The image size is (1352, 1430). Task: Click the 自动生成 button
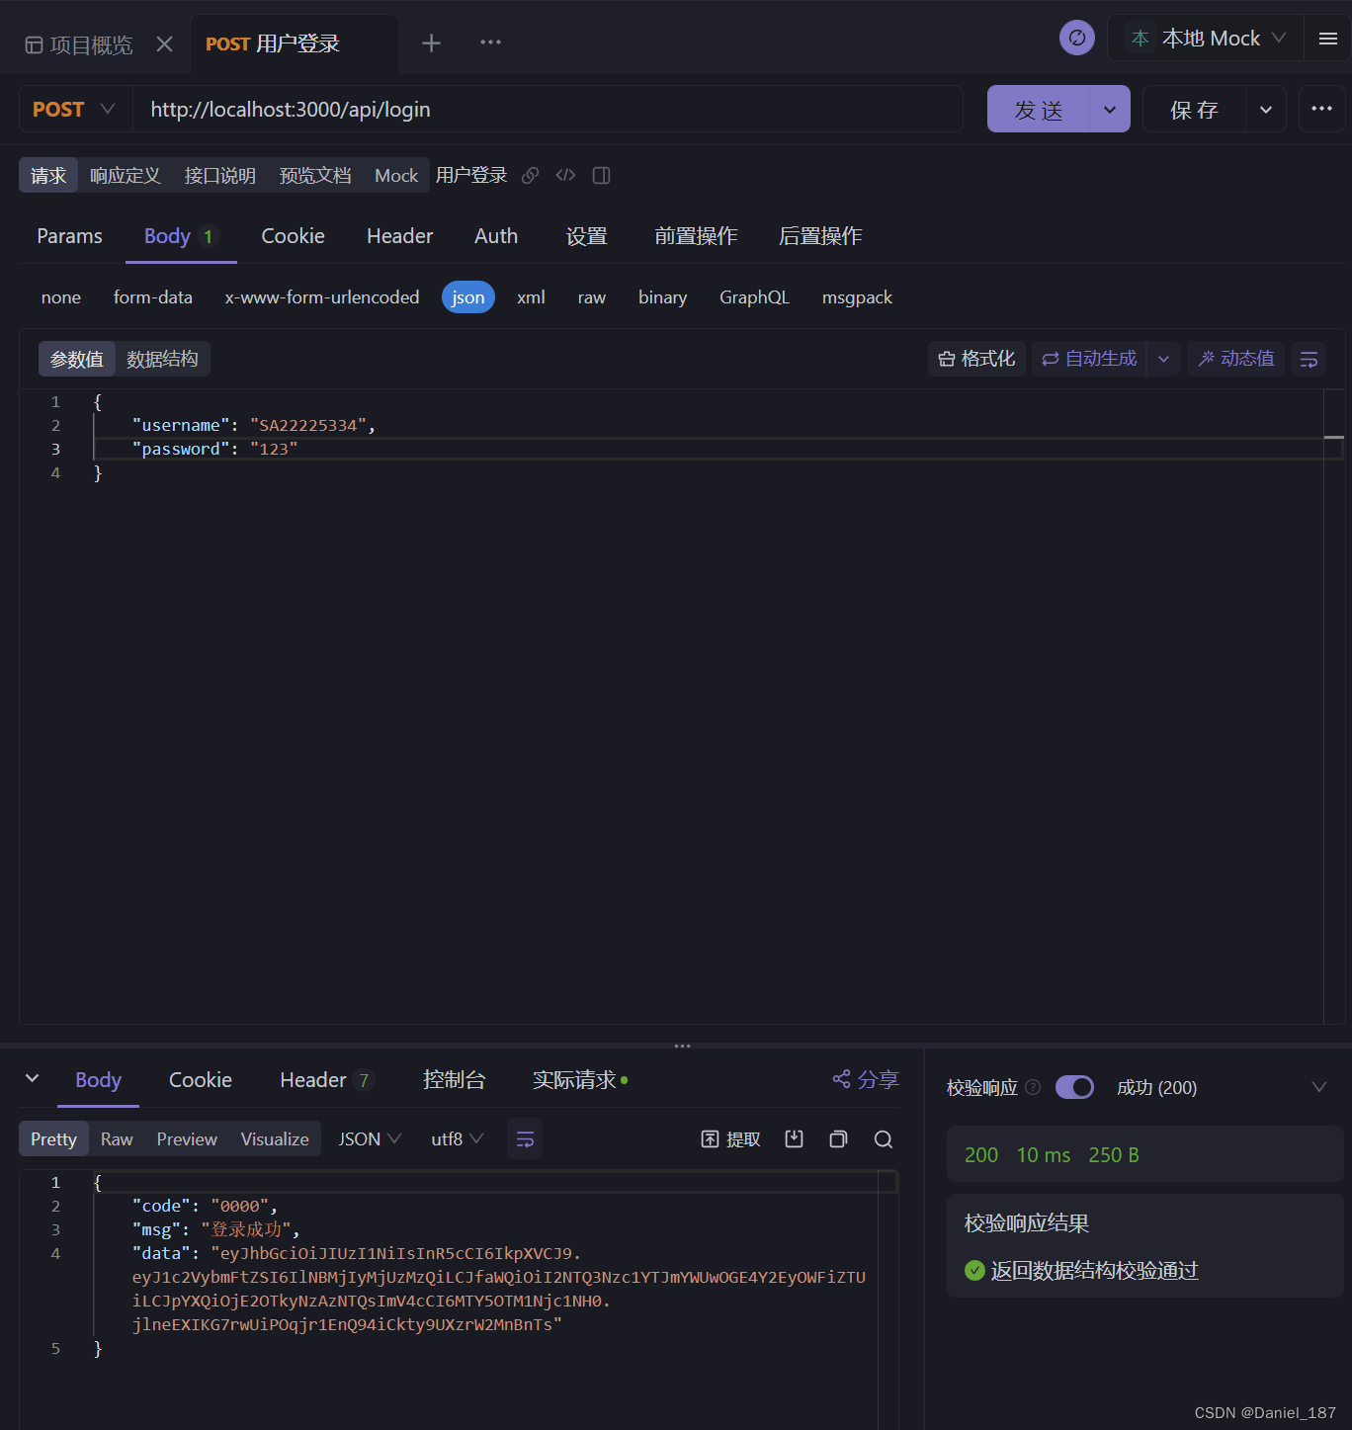1089,359
